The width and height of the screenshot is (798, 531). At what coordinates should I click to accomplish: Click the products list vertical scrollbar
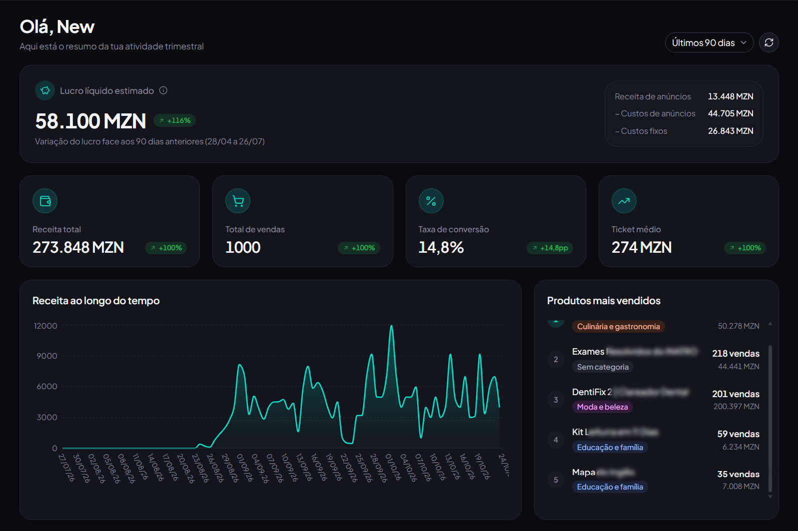(x=770, y=419)
